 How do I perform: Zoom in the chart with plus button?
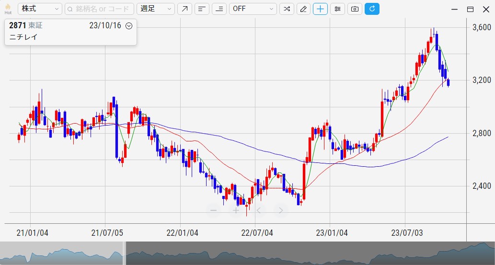tap(236, 210)
